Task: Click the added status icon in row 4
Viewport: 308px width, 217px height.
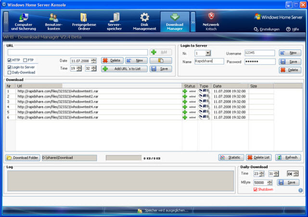Action: [x=185, y=107]
